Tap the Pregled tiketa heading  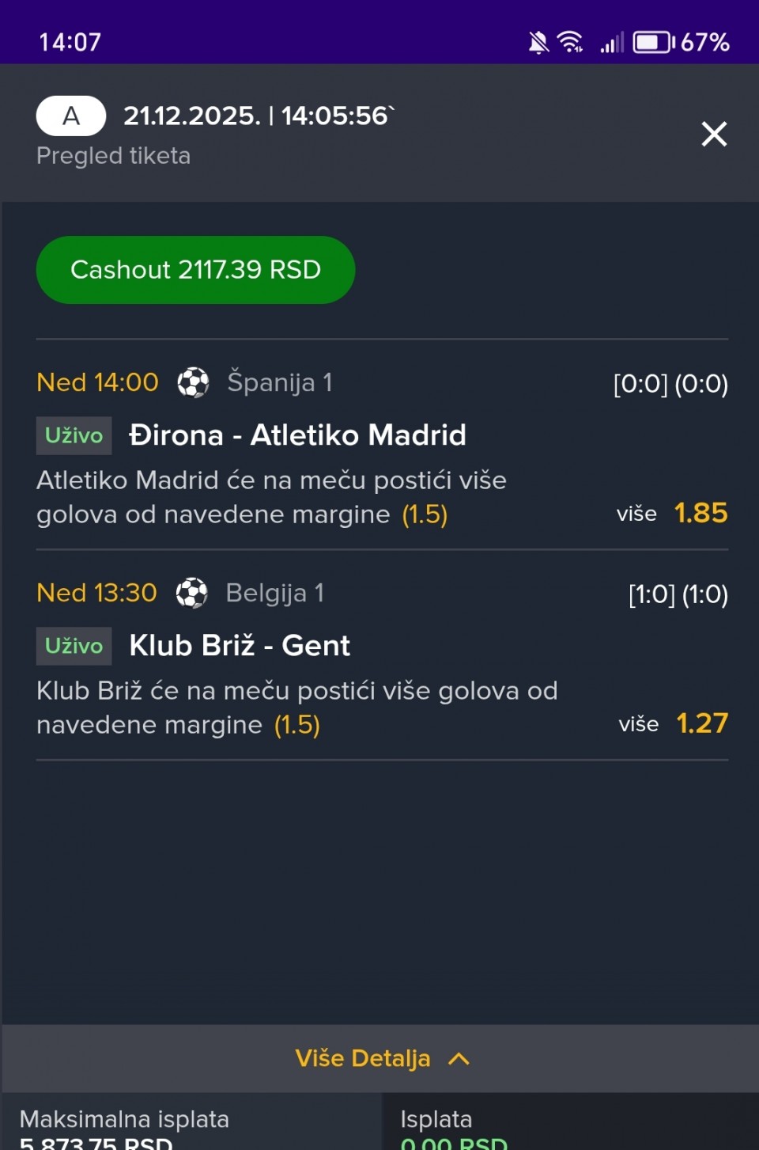113,156
